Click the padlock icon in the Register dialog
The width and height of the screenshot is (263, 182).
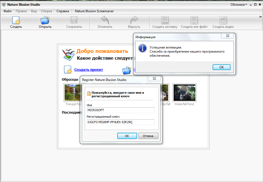click(89, 93)
